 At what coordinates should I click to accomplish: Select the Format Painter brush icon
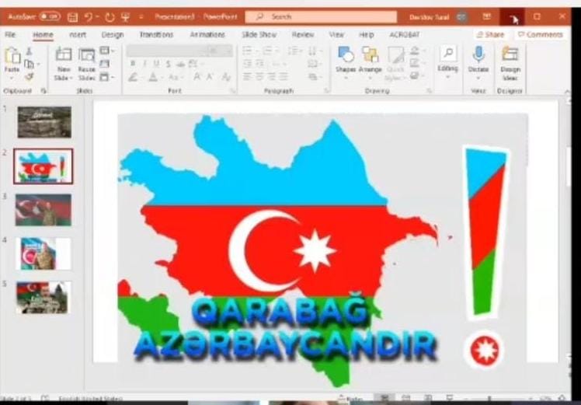click(30, 77)
